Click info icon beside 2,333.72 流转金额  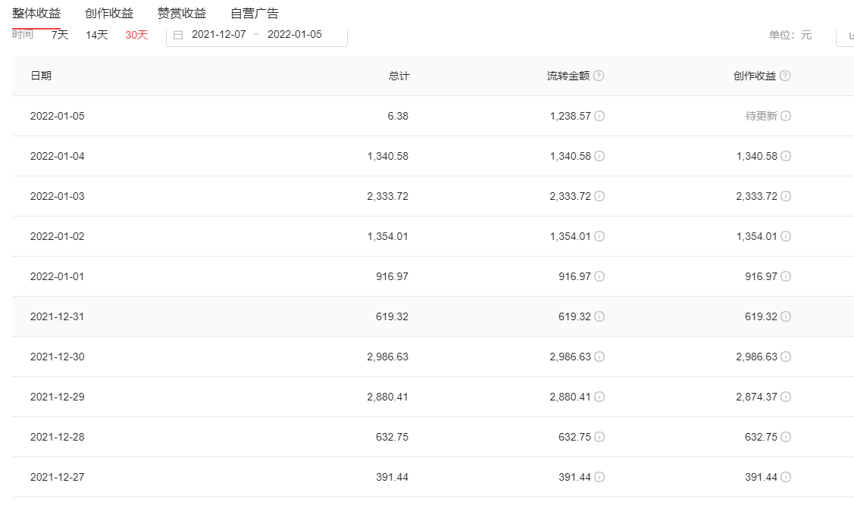coord(599,196)
